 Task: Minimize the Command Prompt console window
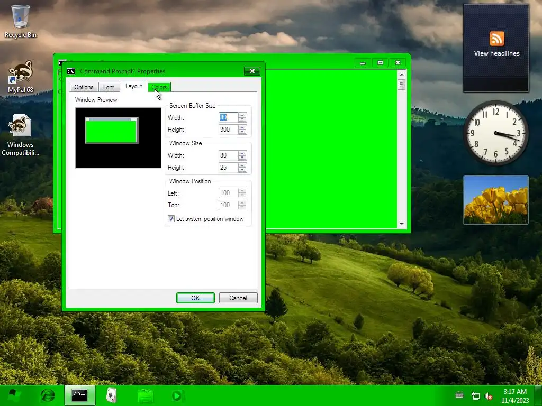(x=363, y=63)
